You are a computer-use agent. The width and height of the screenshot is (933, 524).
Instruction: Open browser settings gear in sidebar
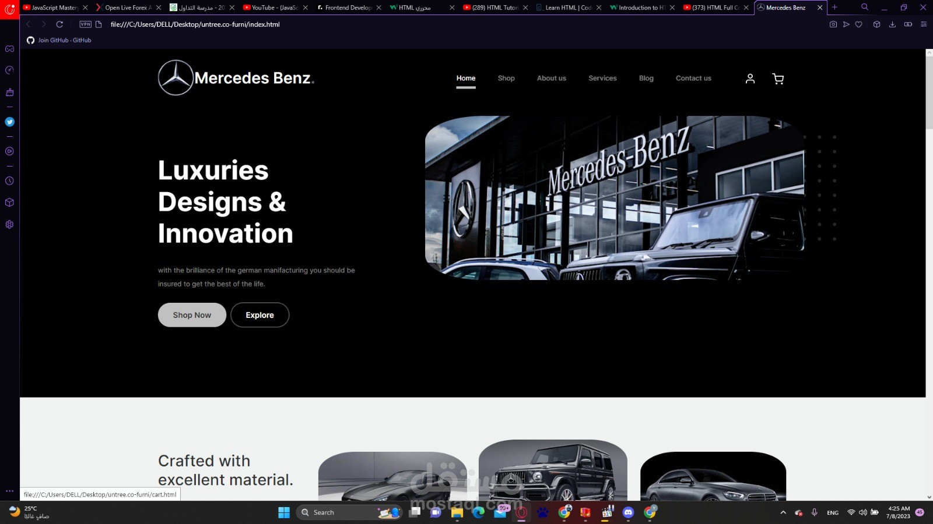pyautogui.click(x=9, y=224)
